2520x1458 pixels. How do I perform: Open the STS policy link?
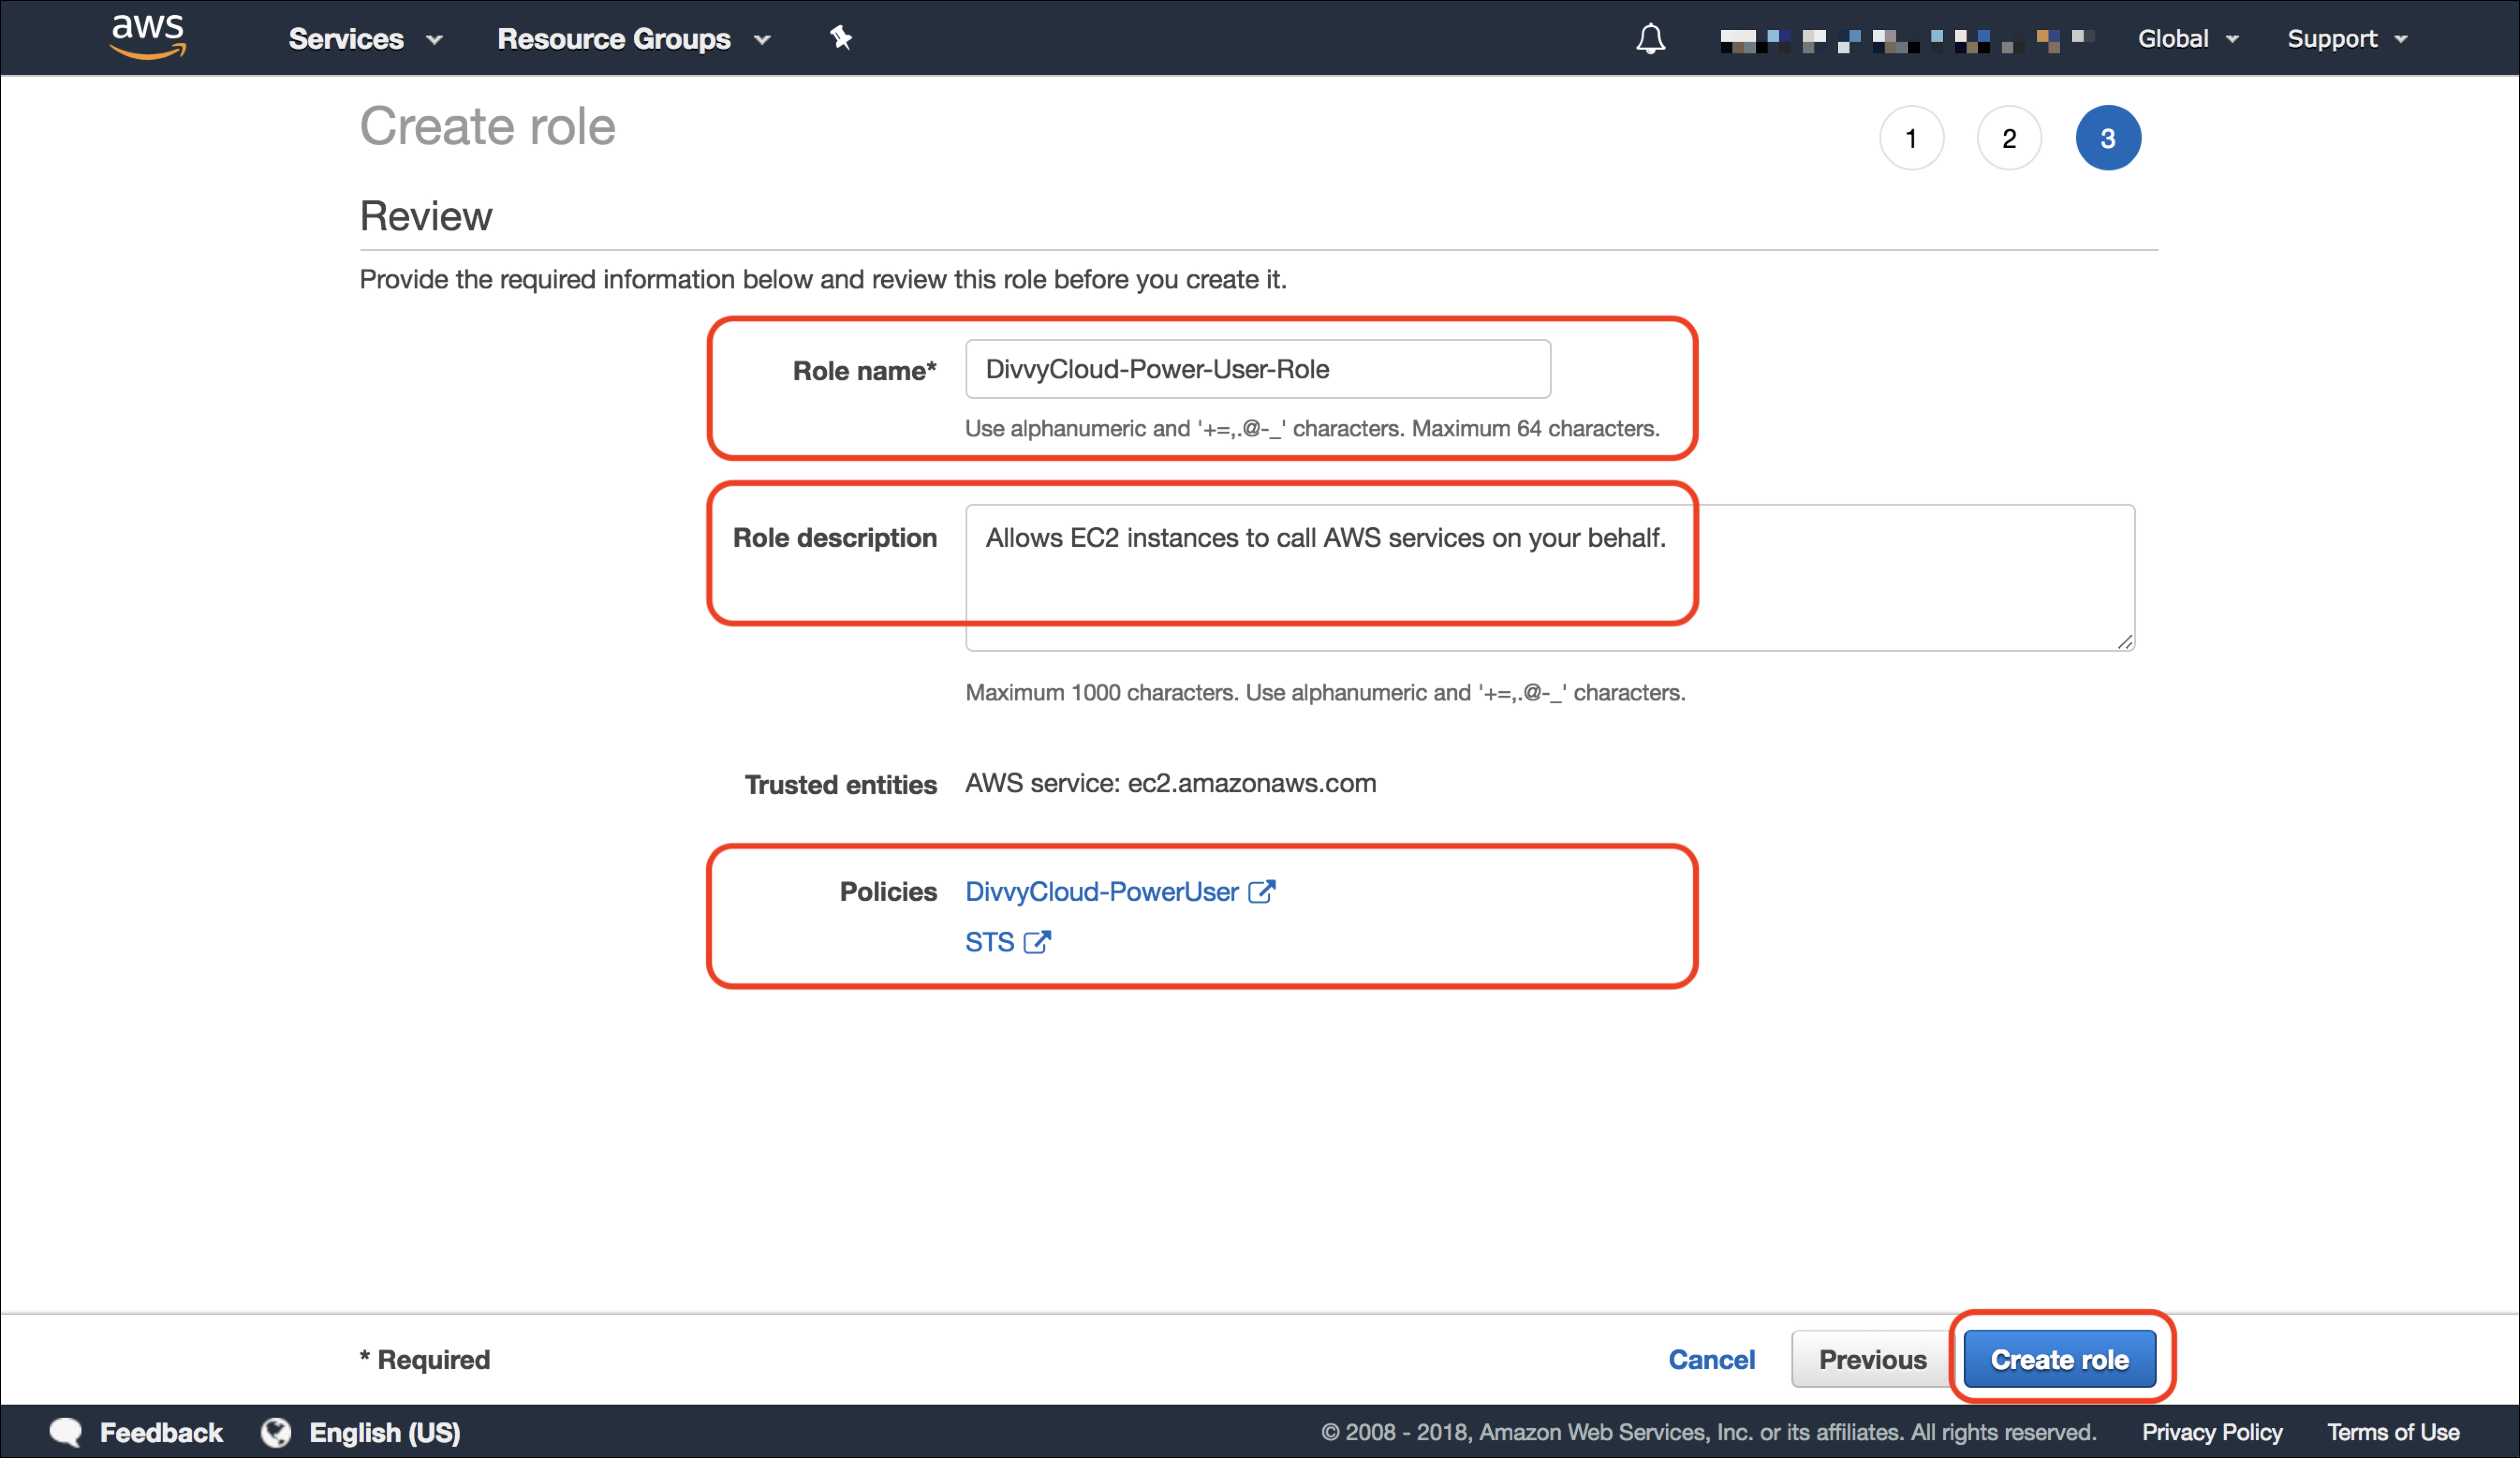[x=989, y=942]
